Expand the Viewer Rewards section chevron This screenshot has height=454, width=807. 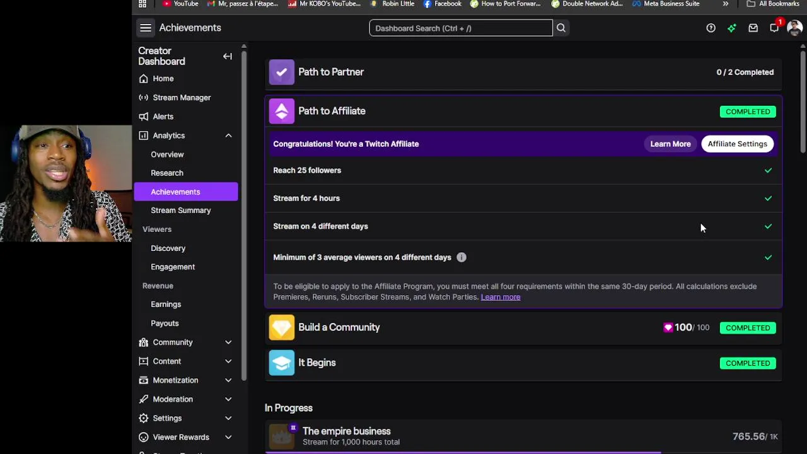(228, 437)
